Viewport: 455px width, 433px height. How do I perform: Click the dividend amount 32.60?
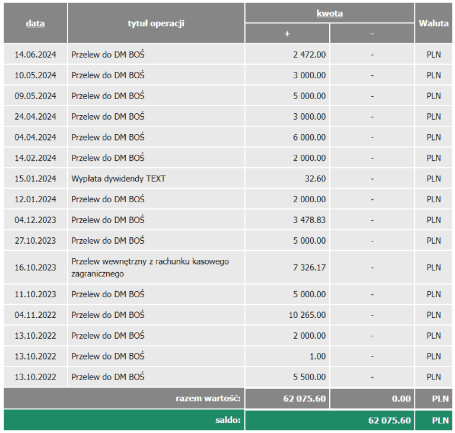click(315, 179)
